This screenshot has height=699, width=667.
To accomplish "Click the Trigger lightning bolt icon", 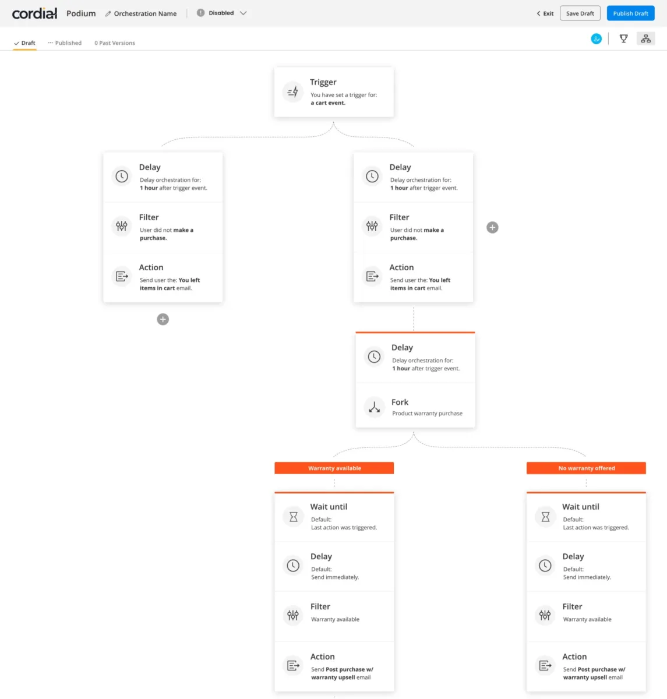I will click(x=293, y=91).
